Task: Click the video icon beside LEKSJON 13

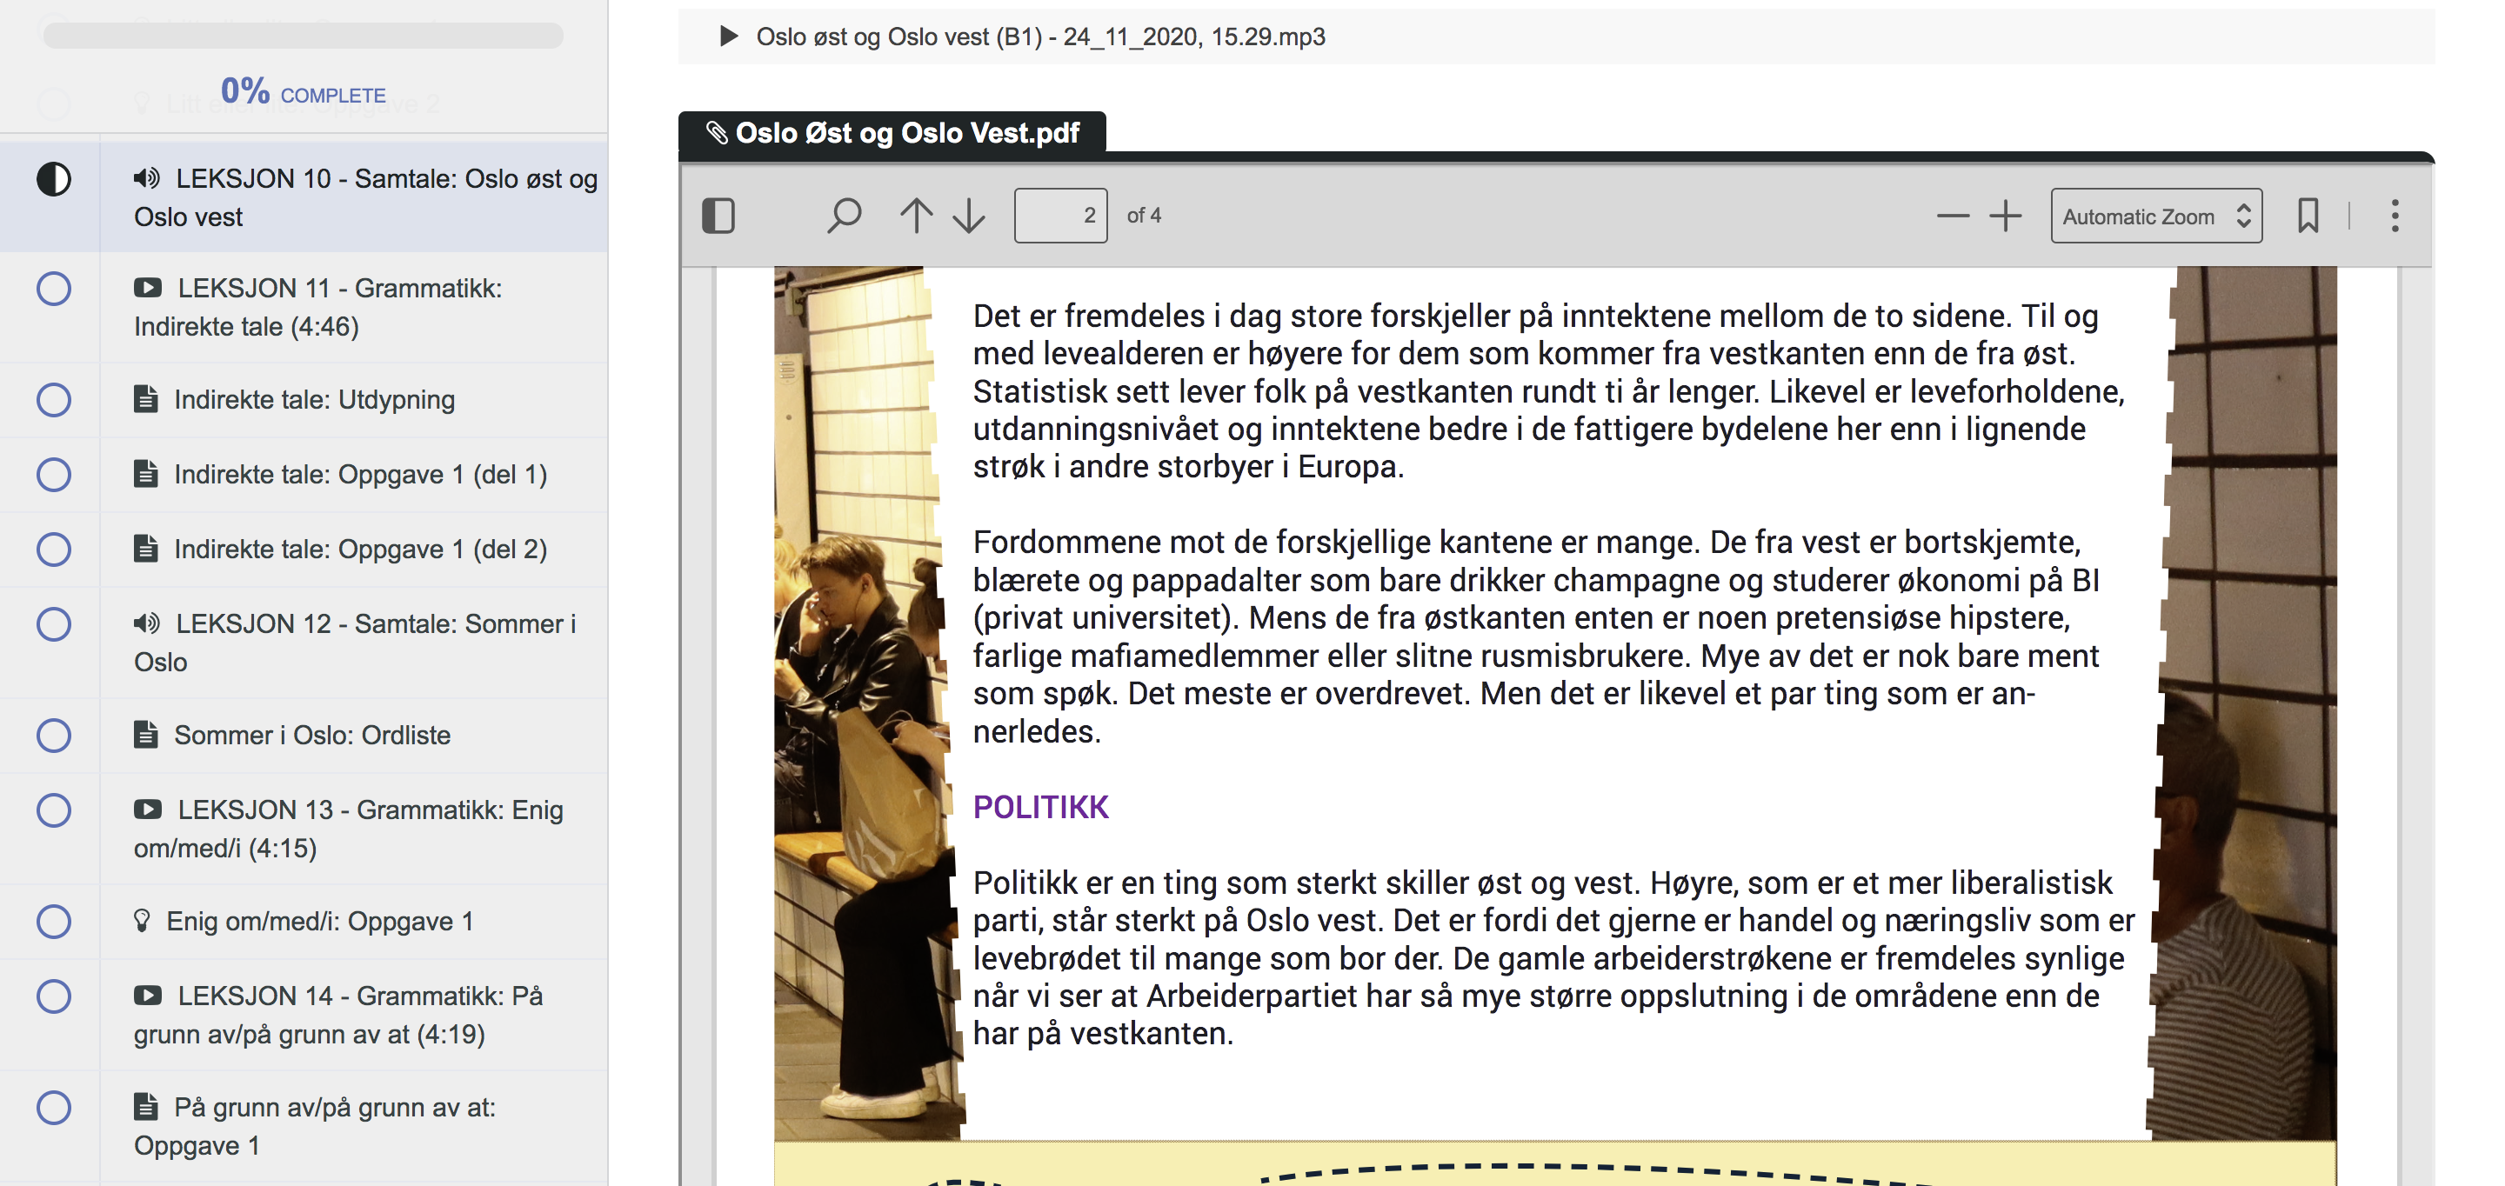Action: point(148,809)
